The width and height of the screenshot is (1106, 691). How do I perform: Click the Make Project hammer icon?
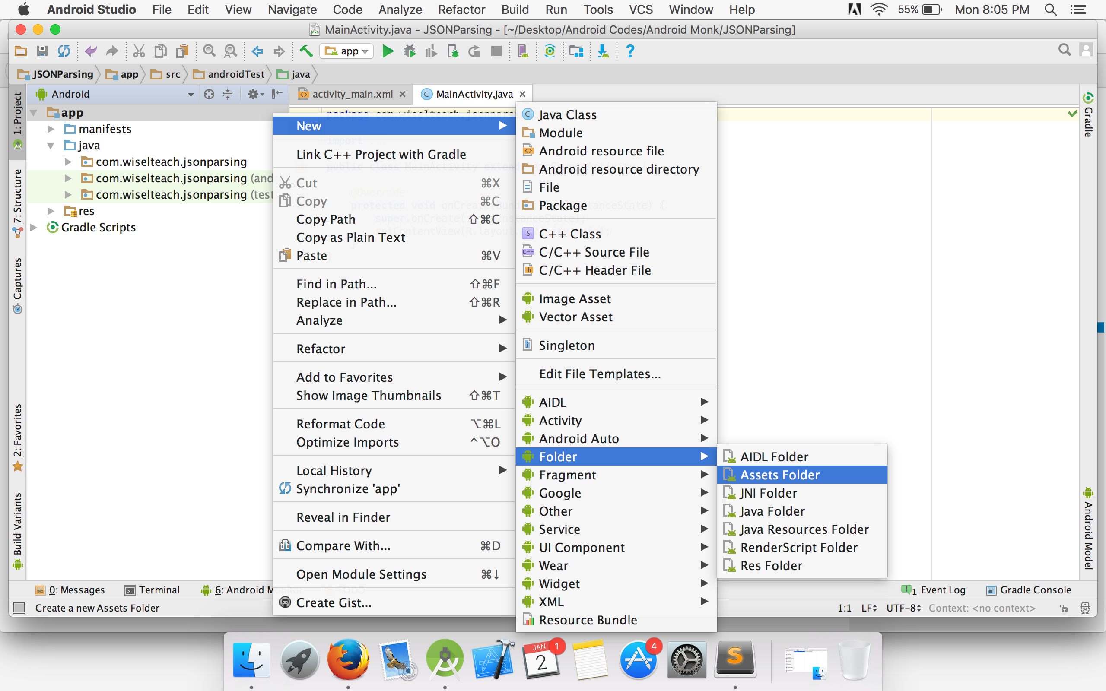pos(306,51)
